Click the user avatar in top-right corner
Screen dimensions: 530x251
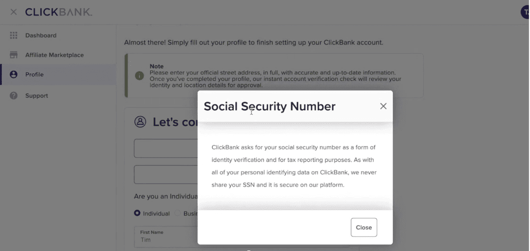(x=525, y=12)
